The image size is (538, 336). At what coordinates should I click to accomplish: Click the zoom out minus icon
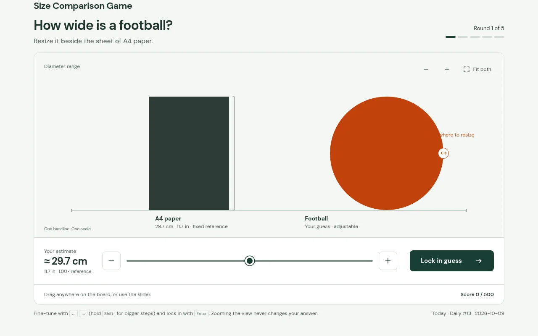[x=426, y=69]
